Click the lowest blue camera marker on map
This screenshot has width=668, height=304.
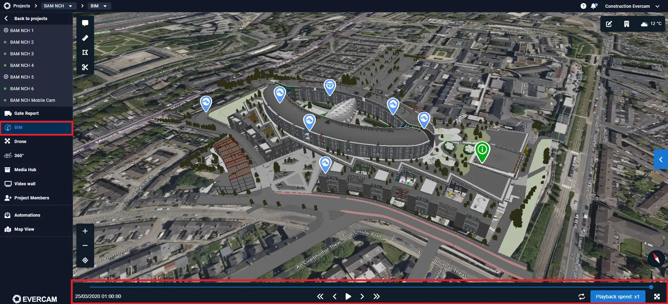point(325,165)
